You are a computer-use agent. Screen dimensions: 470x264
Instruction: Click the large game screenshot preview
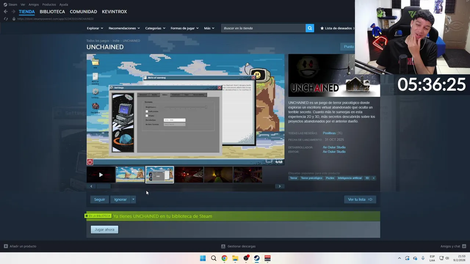click(185, 110)
